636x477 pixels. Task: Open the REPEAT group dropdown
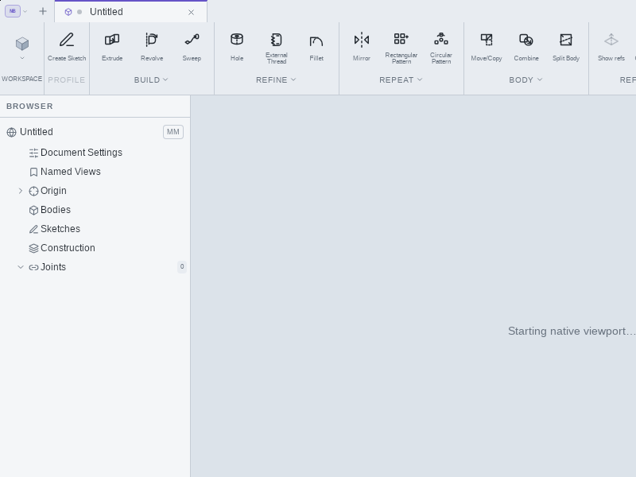(401, 80)
